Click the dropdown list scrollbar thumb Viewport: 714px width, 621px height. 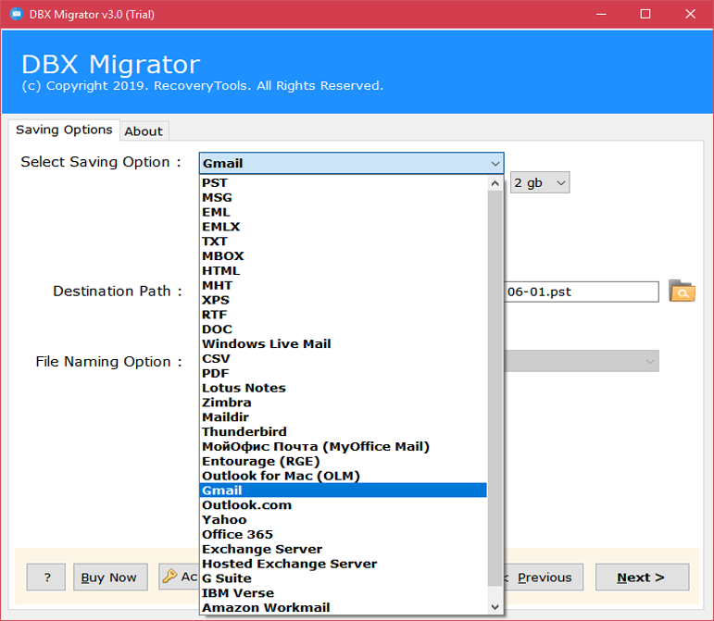(x=495, y=388)
